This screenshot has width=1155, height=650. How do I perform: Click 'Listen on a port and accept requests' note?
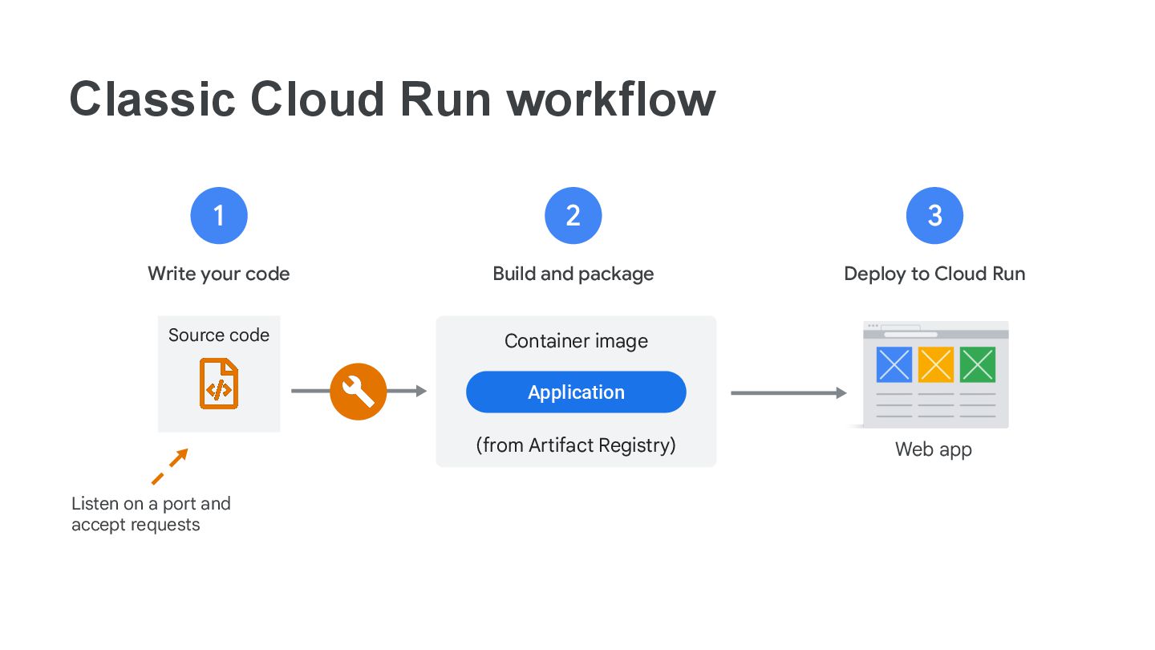tap(151, 514)
